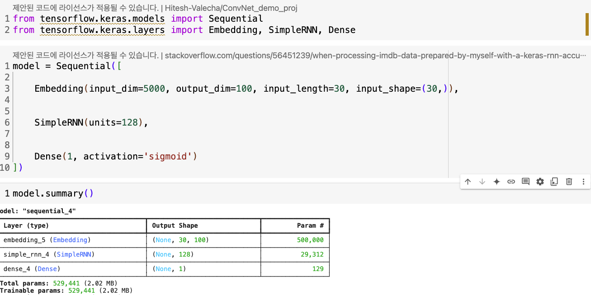Viewport: 591px width, 295px height.
Task: Click the 'Total params:' summary line
Action: [59, 283]
